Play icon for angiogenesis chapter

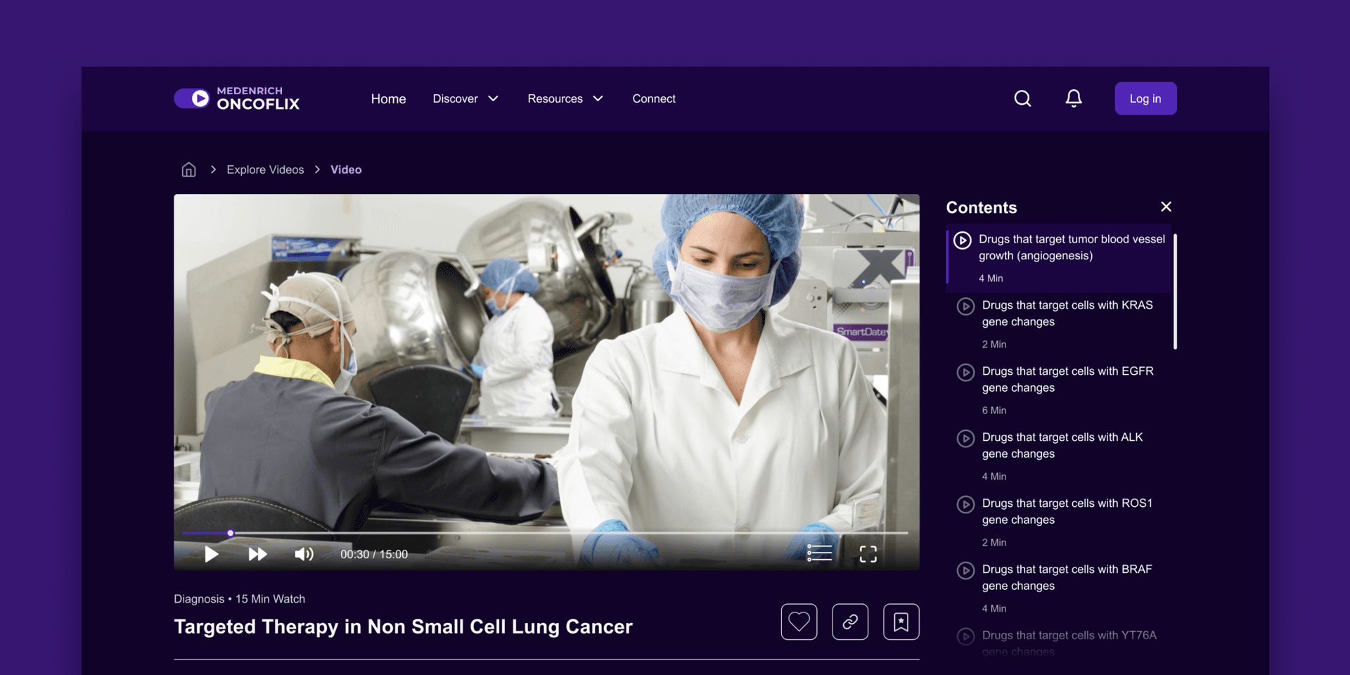coord(963,240)
